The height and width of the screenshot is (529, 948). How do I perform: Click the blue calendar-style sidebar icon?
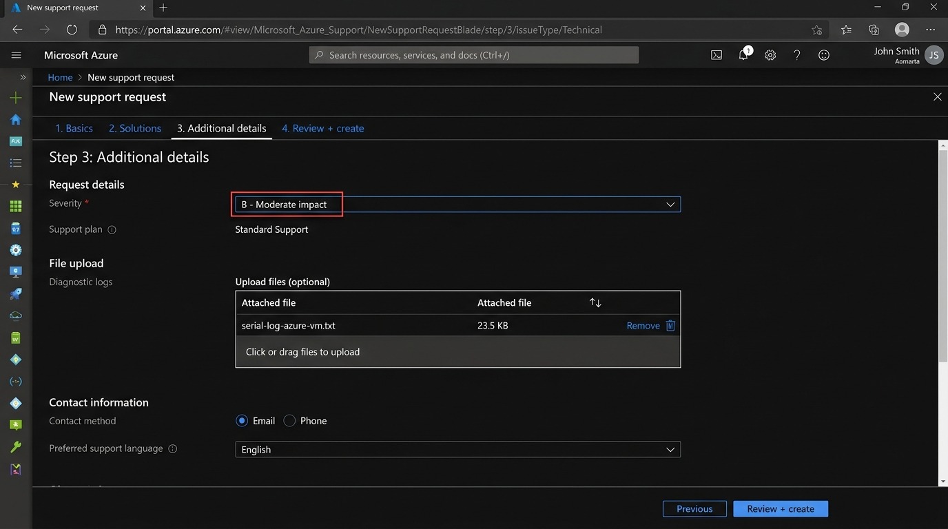16,228
